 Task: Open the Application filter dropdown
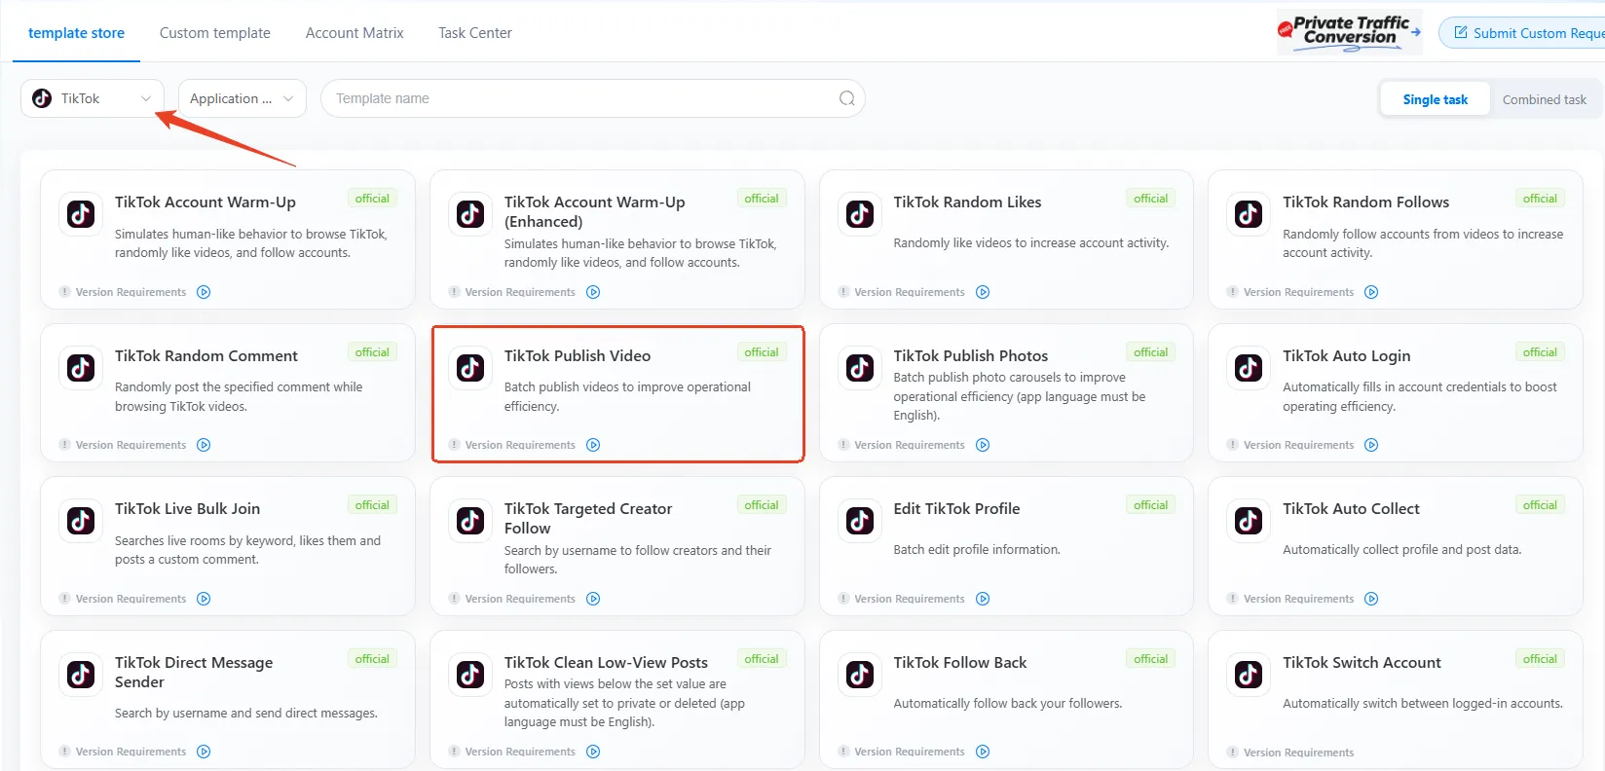242,98
